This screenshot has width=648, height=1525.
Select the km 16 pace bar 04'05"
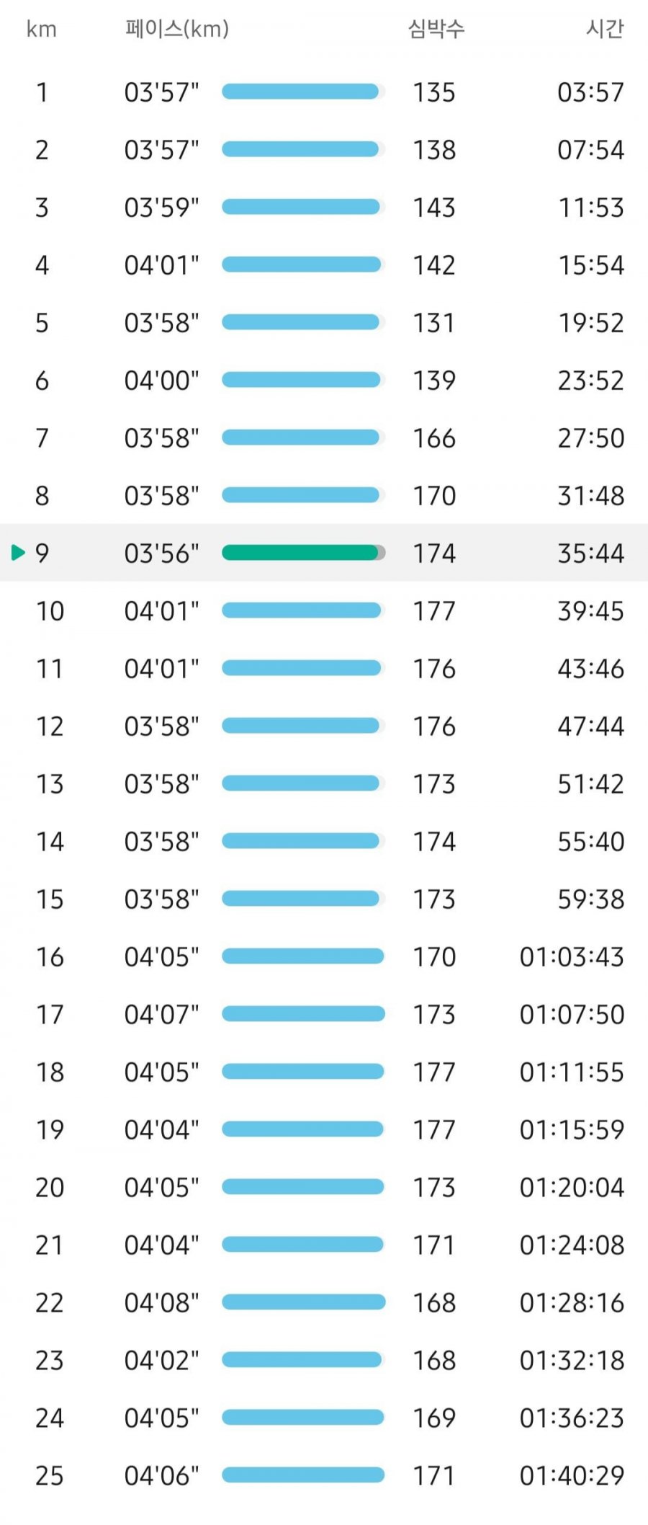(304, 956)
